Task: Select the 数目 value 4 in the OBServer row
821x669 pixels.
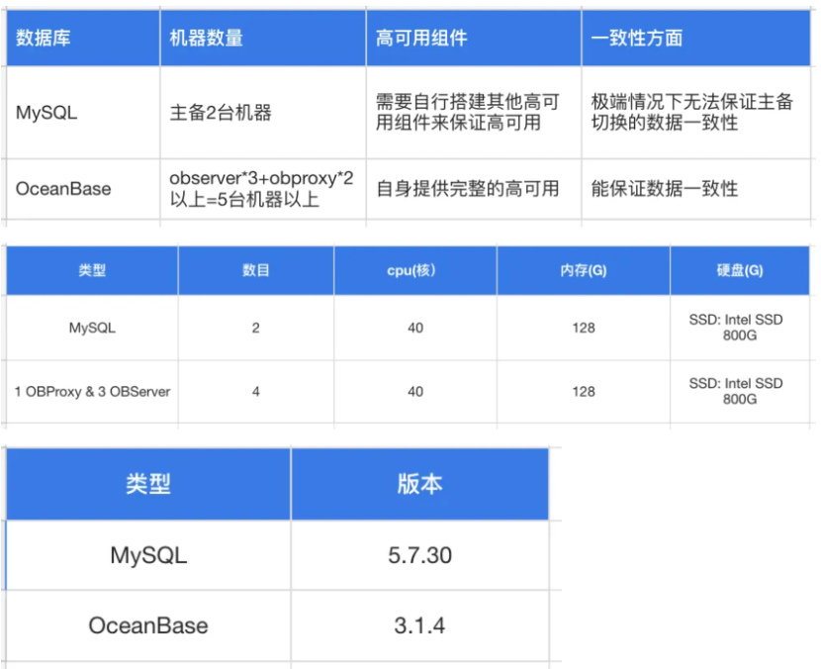Action: [256, 391]
